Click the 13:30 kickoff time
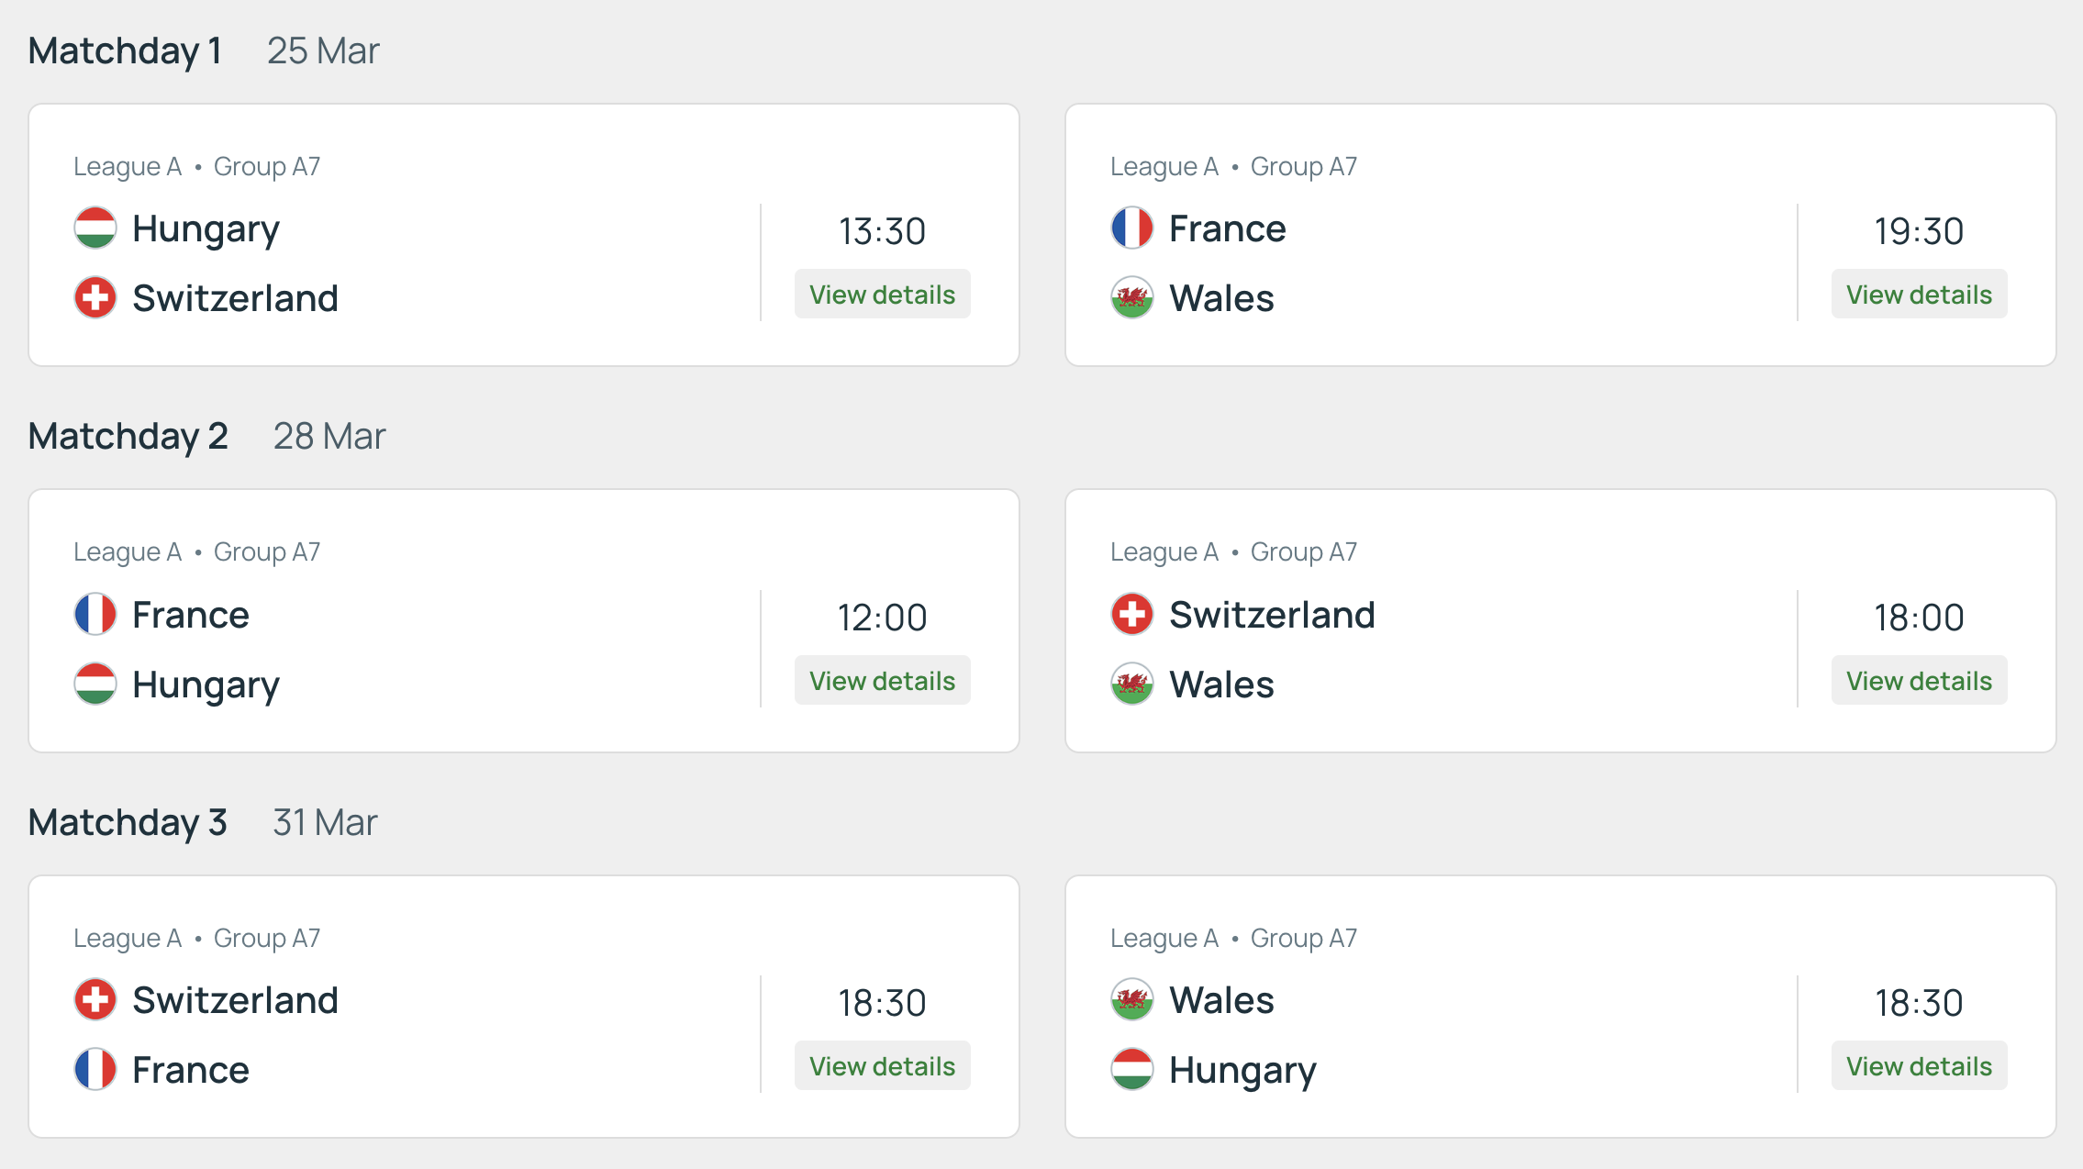Image resolution: width=2083 pixels, height=1169 pixels. coord(882,231)
